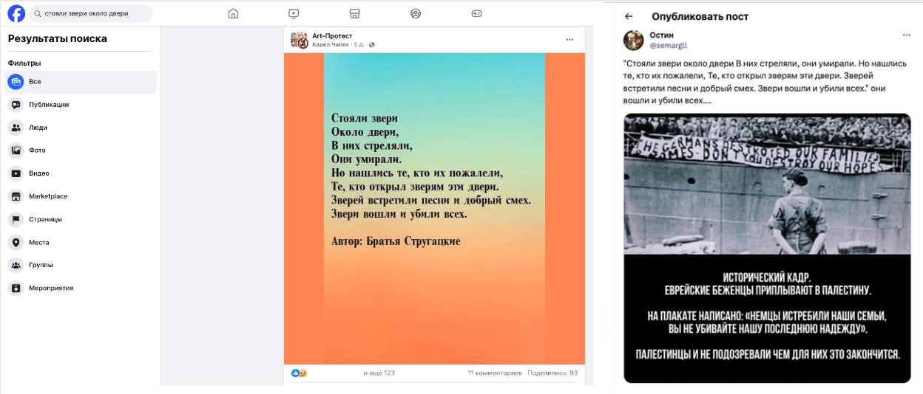This screenshot has width=923, height=394.
Task: Open the three-dot menu on Остин's post
Action: click(907, 35)
